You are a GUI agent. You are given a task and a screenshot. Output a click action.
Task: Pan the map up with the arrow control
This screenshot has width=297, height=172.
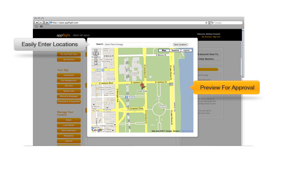pos(95,51)
